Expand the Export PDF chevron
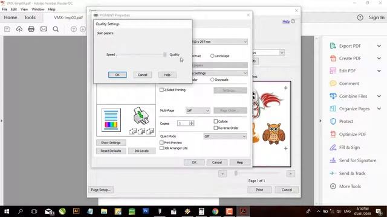 [x=379, y=46]
